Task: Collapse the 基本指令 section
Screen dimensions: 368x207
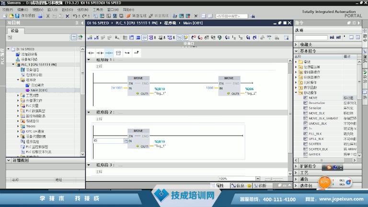Action: 296,51
